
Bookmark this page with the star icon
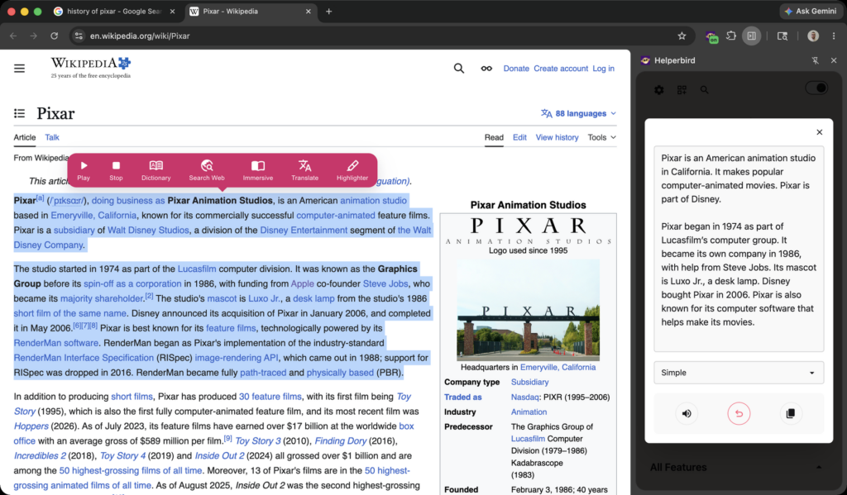click(682, 36)
